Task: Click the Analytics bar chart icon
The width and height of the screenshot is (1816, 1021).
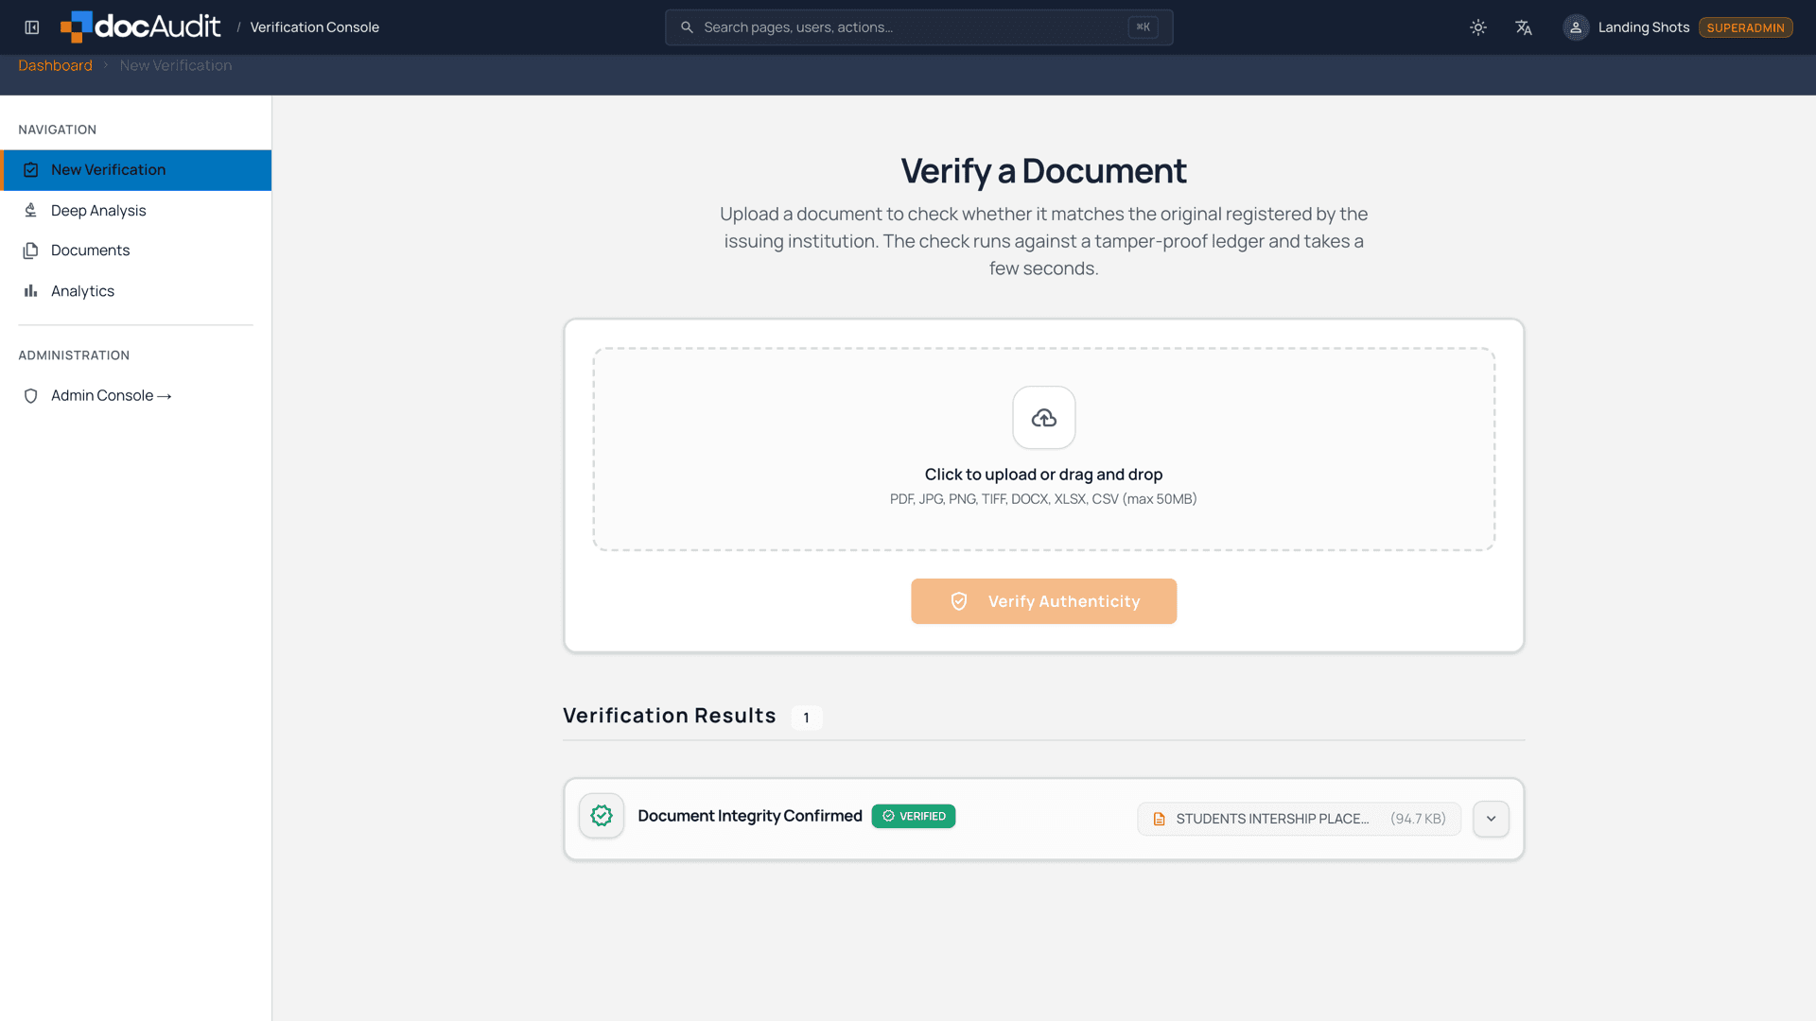Action: click(x=31, y=291)
